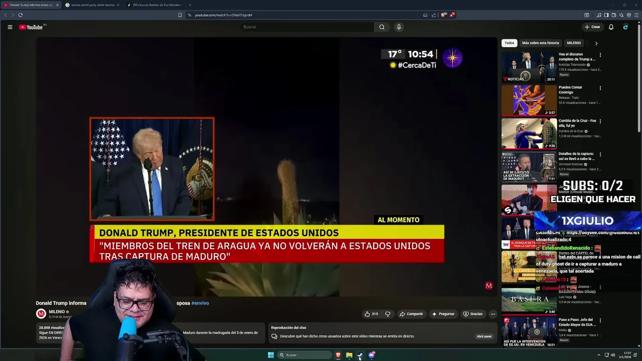Open the Windows Start button
Image resolution: width=642 pixels, height=361 pixels.
271,355
